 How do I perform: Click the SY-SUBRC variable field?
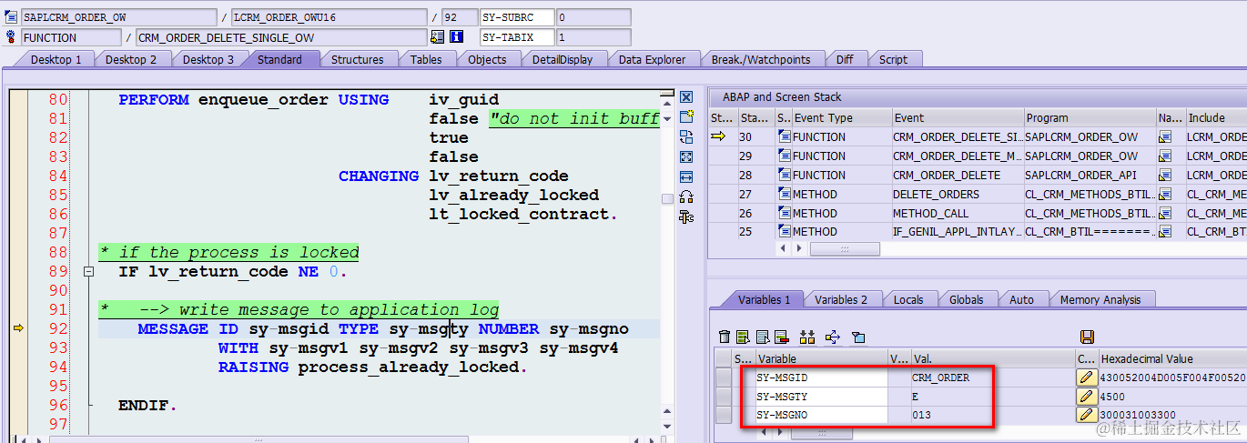pos(517,17)
